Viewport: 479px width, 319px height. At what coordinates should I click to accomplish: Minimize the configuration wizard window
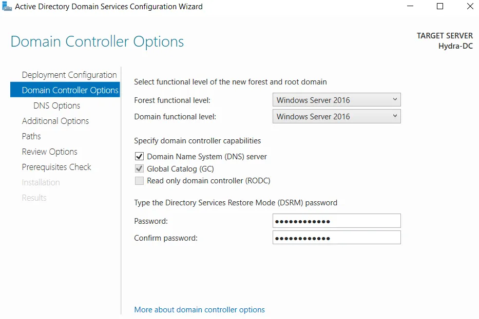[410, 6]
